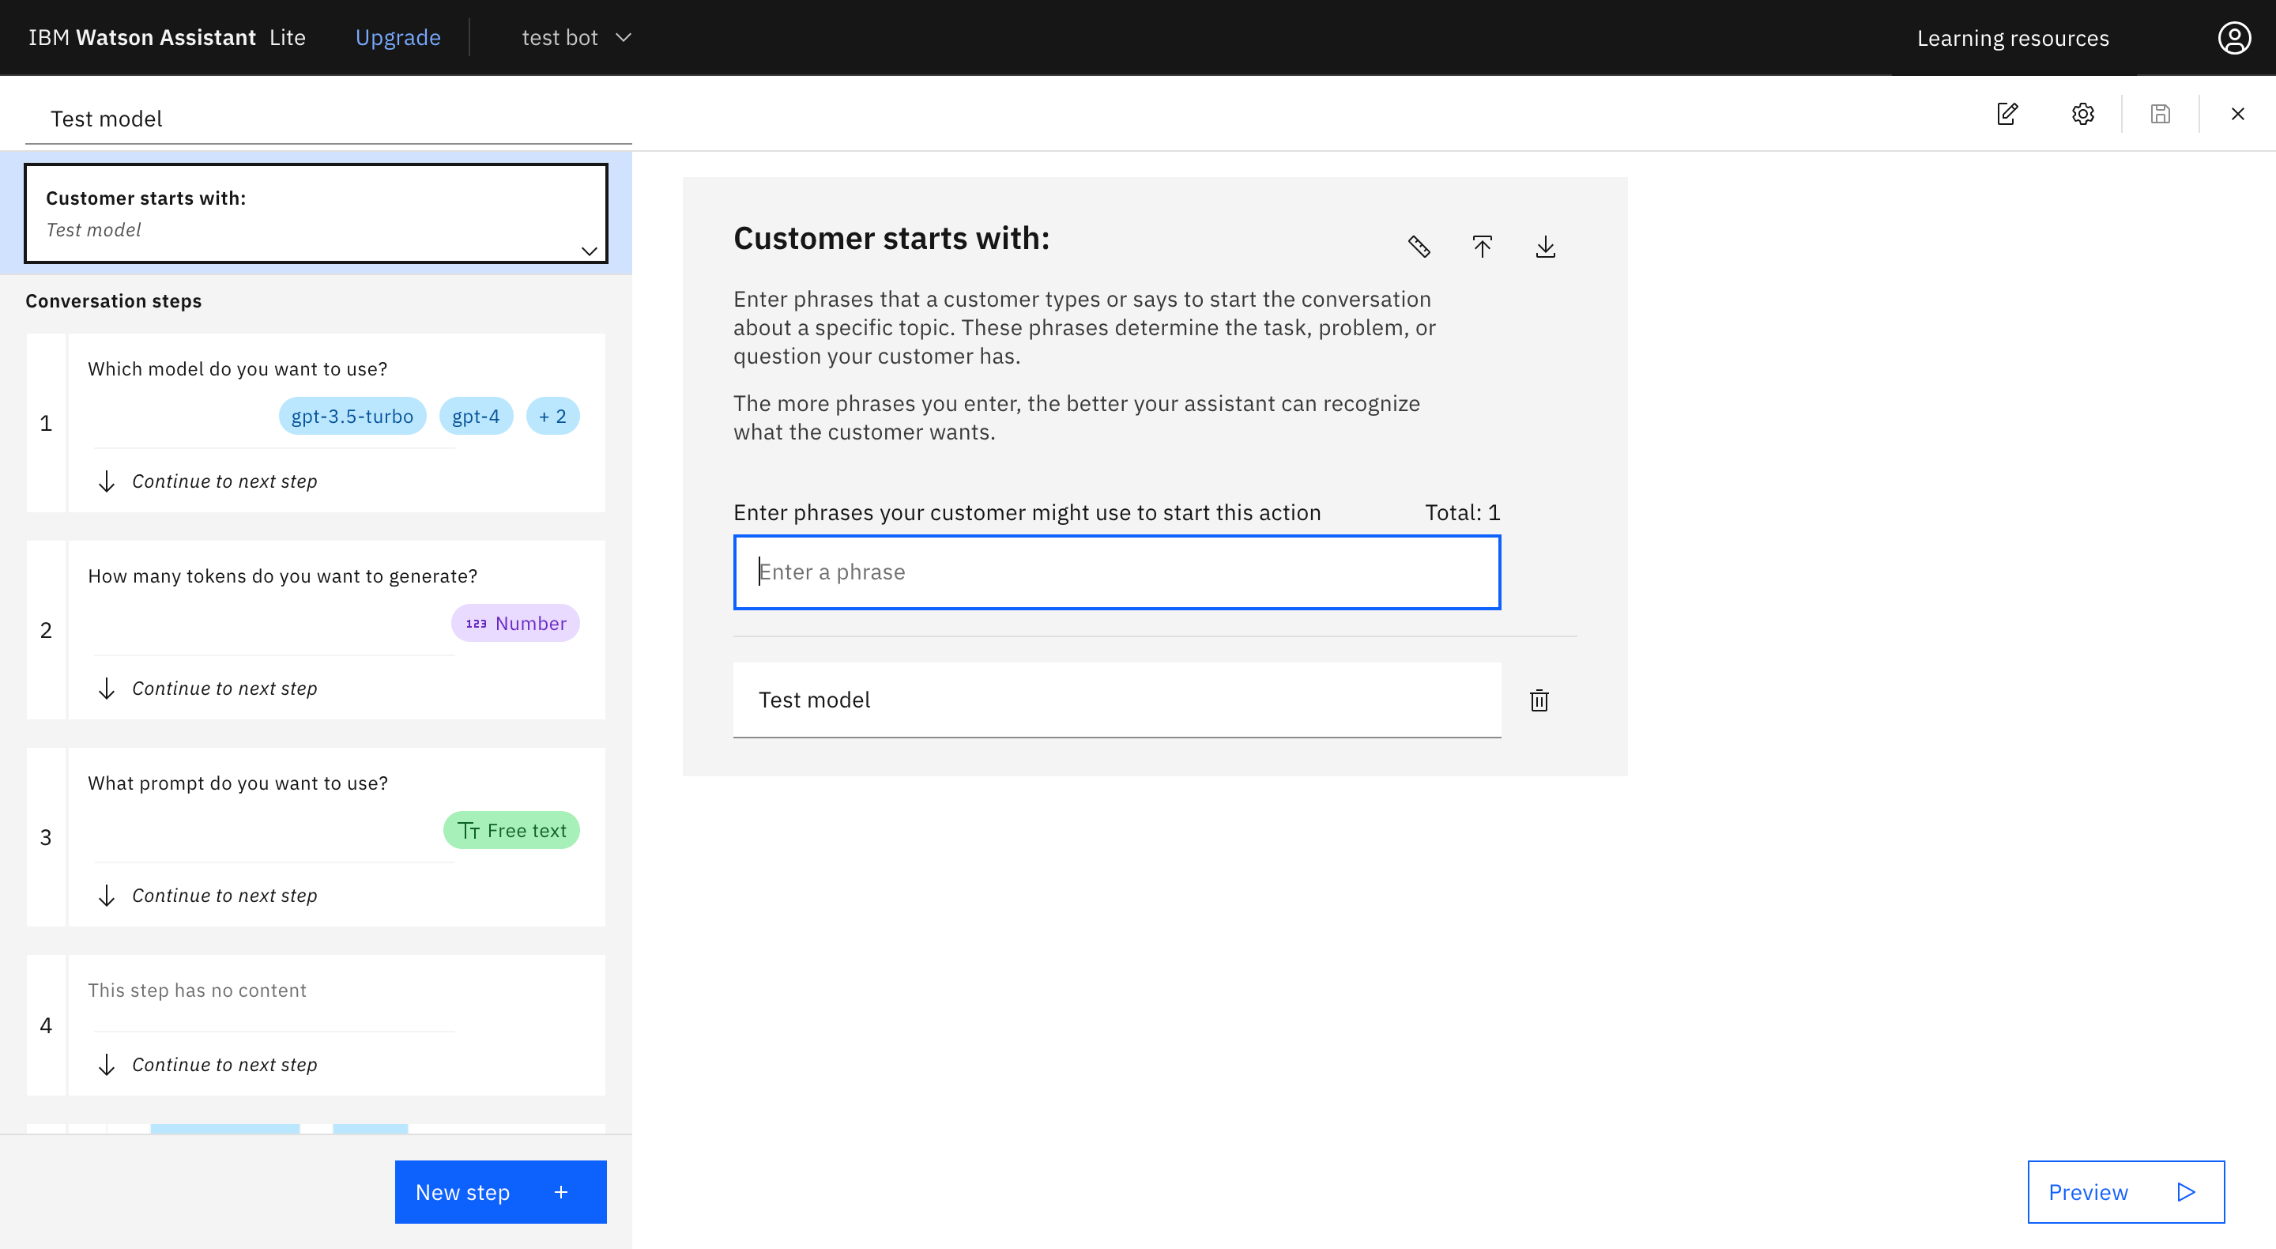The image size is (2276, 1249).
Task: Open action settings gear icon
Action: (2082, 114)
